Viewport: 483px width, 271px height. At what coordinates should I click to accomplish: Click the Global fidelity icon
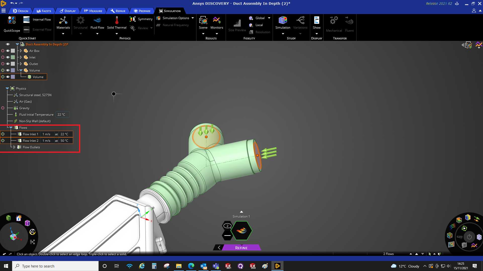251,18
